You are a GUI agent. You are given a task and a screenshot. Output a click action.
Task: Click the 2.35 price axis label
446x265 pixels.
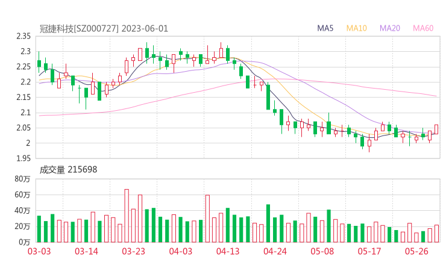pos(24,36)
